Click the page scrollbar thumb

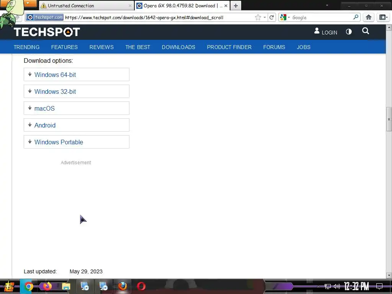point(389,119)
